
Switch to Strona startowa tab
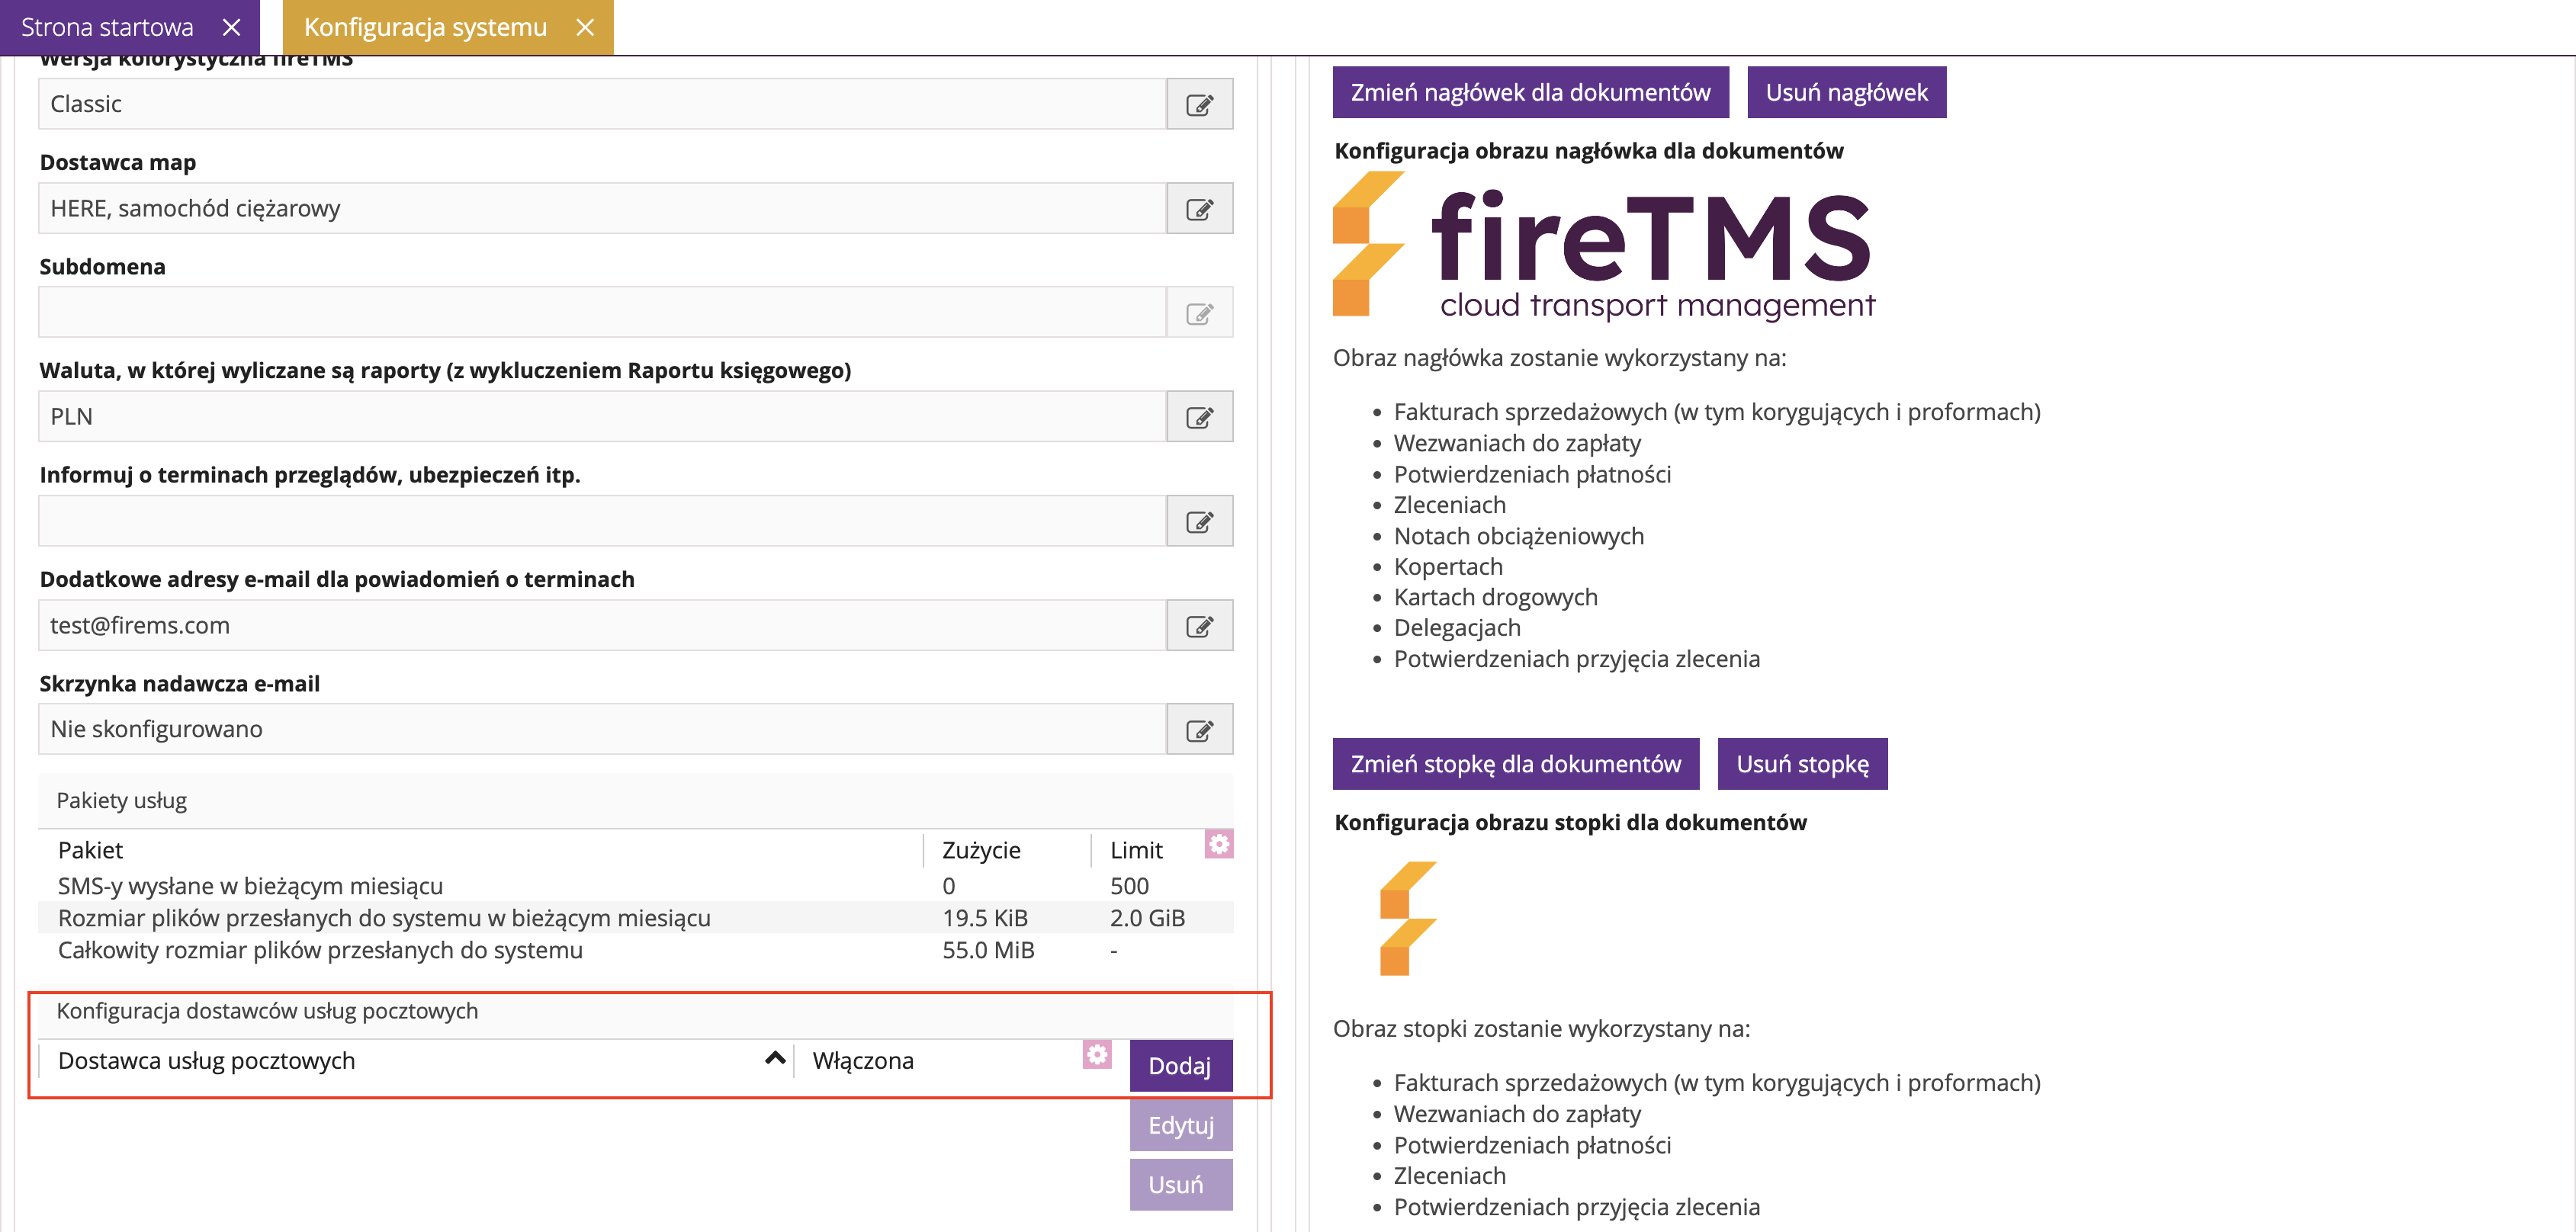point(107,27)
